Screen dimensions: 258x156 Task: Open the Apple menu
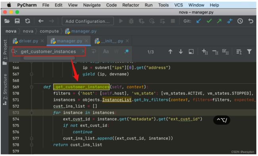9,5
